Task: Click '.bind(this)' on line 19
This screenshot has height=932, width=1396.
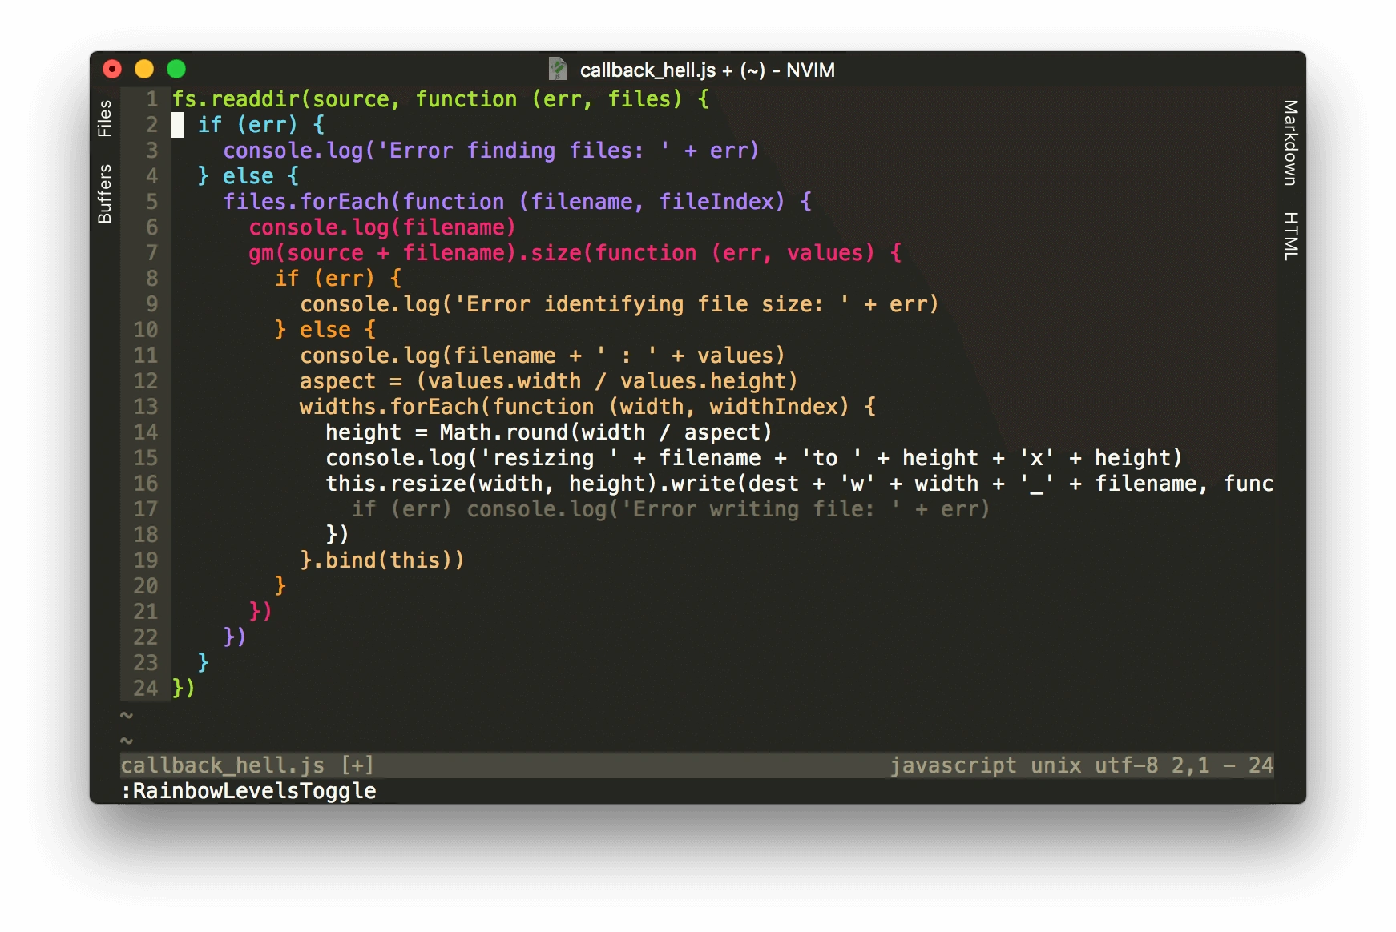Action: [x=389, y=560]
